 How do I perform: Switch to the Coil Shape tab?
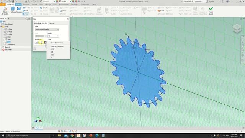[x=38, y=23]
